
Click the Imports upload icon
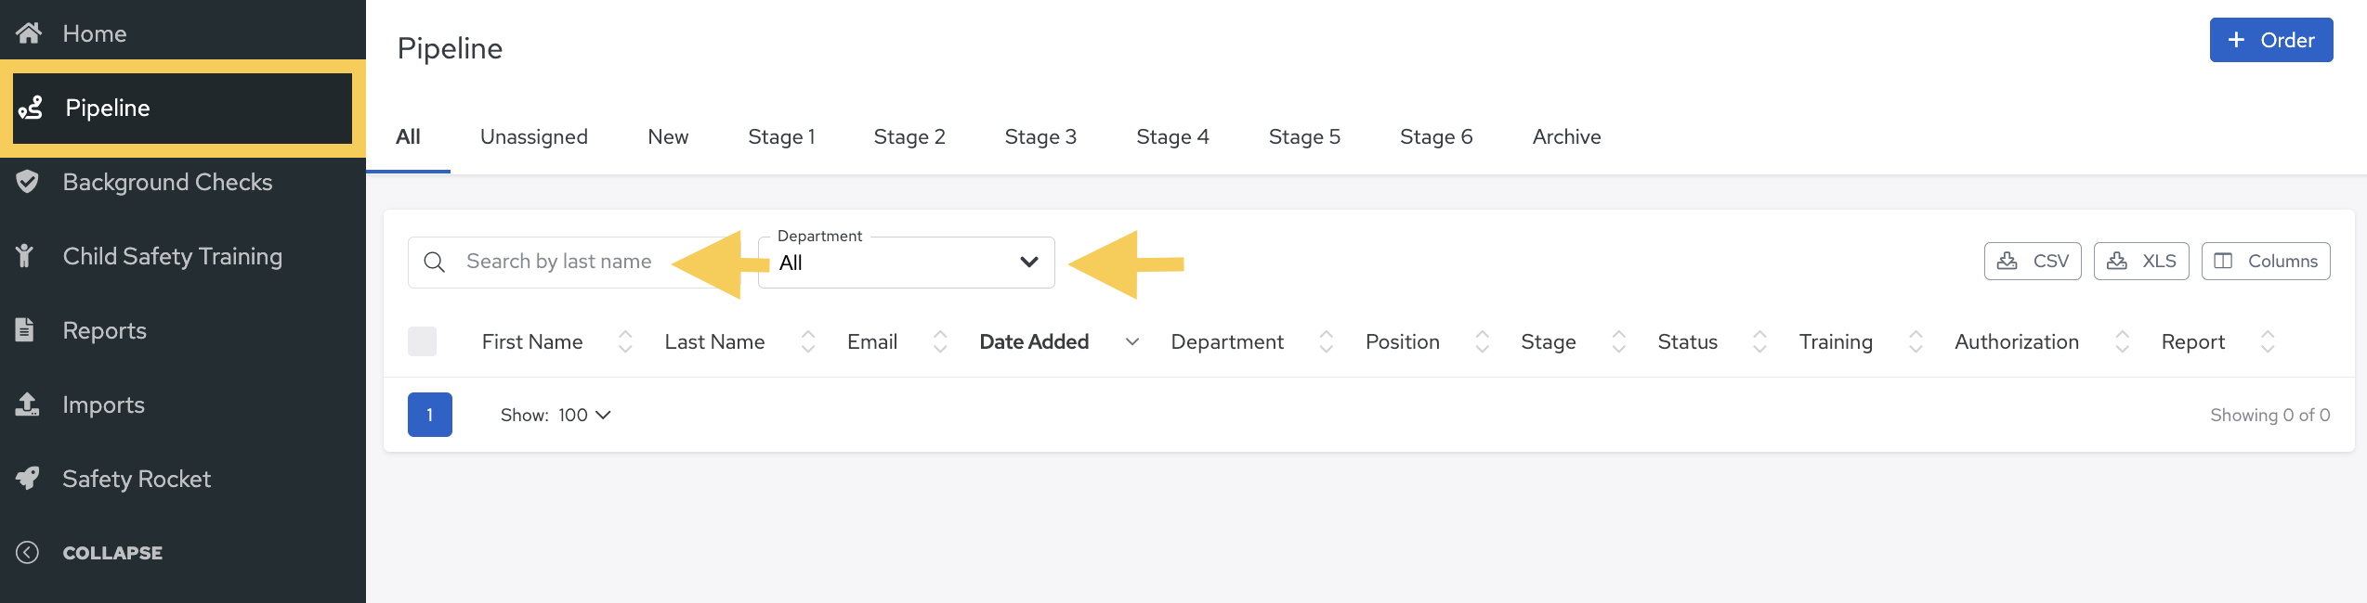click(28, 404)
